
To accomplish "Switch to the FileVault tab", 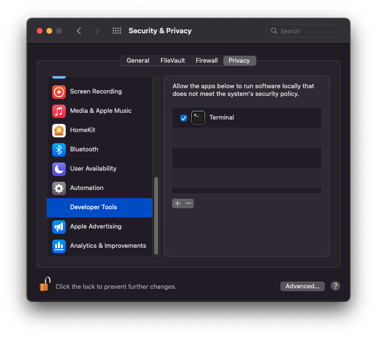I will (x=173, y=60).
